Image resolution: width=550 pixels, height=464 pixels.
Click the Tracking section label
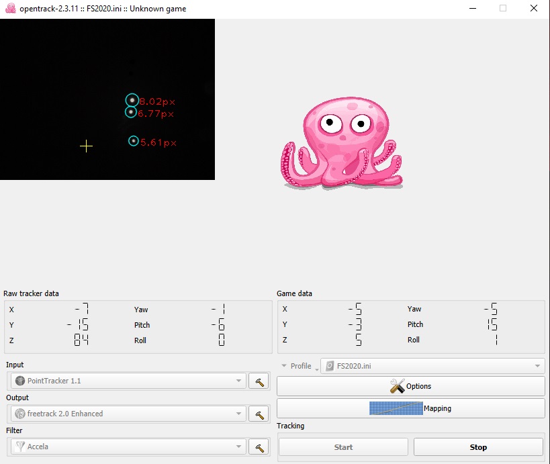click(290, 426)
